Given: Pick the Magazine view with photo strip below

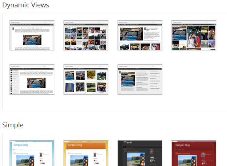Looking at the screenshot, I should pyautogui.click(x=140, y=35).
